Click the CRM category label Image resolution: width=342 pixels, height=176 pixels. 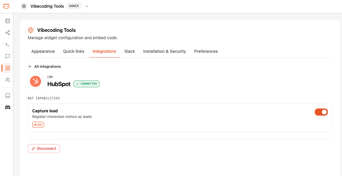50,77
